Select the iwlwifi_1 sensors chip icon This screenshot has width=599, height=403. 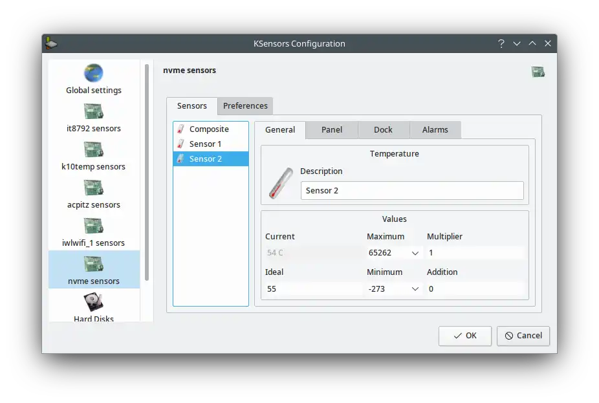(x=94, y=226)
